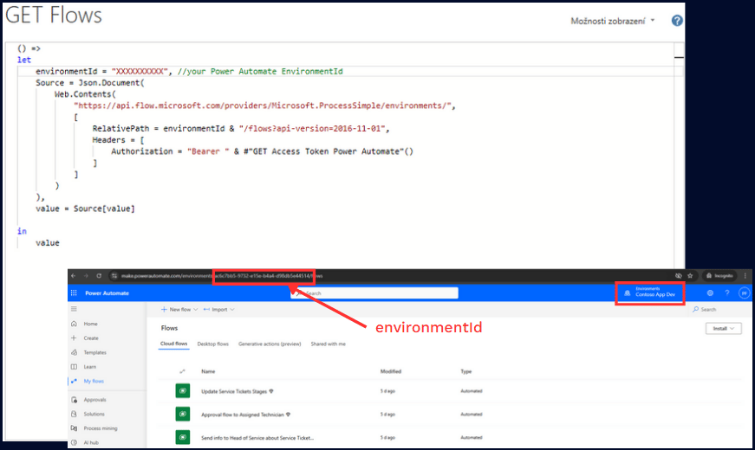Collapse the left navigation hamburger menu
Image resolution: width=755 pixels, height=450 pixels.
pos(74,309)
